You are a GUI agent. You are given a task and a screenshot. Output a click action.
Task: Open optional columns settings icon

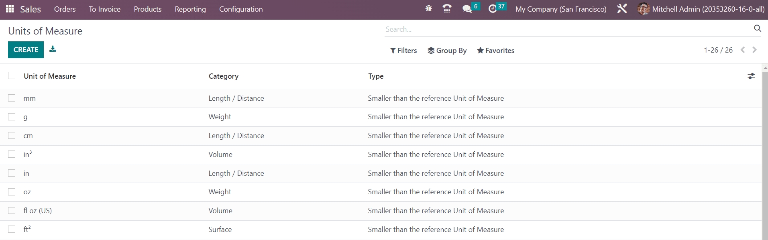pos(751,76)
